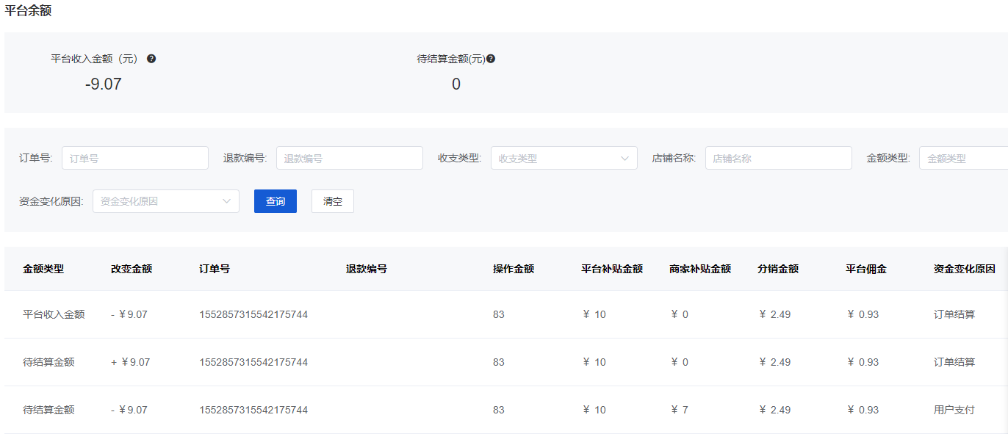Expand the 资金变化原因 filter dropdown
Viewport: 1008px width, 434px height.
click(165, 201)
